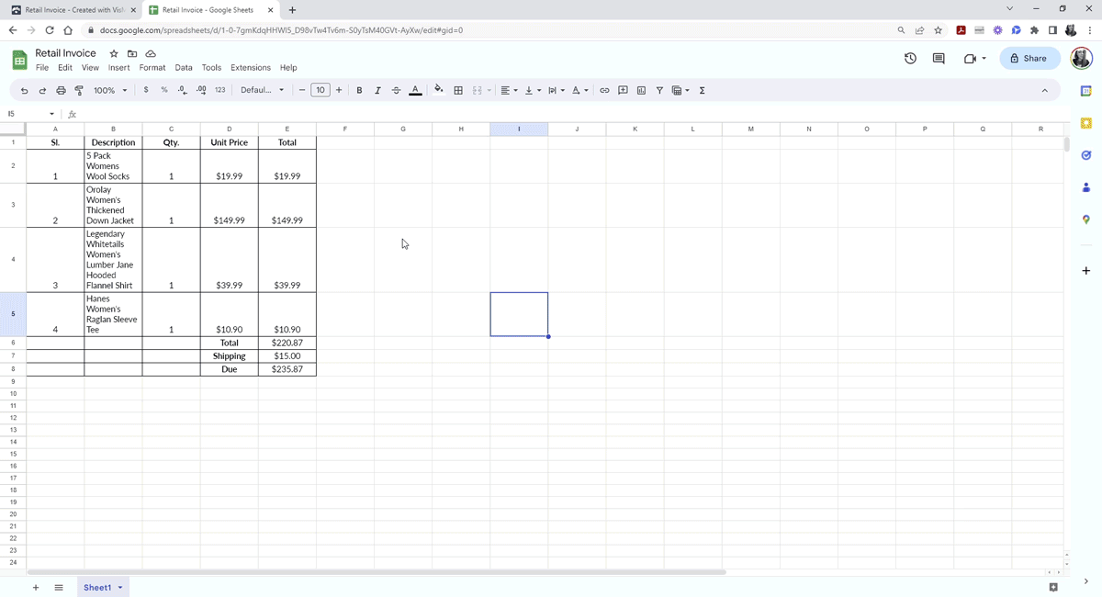Toggle strikethrough formatting
The image size is (1102, 597).
[396, 90]
